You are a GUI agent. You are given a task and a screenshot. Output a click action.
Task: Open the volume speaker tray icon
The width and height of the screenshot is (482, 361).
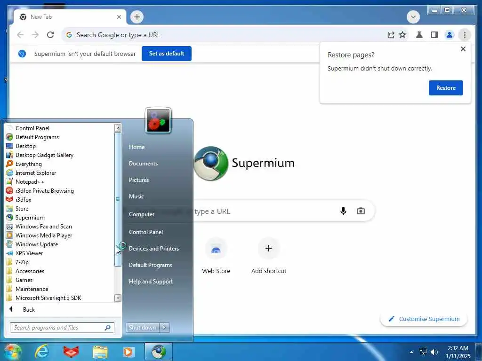pyautogui.click(x=434, y=352)
